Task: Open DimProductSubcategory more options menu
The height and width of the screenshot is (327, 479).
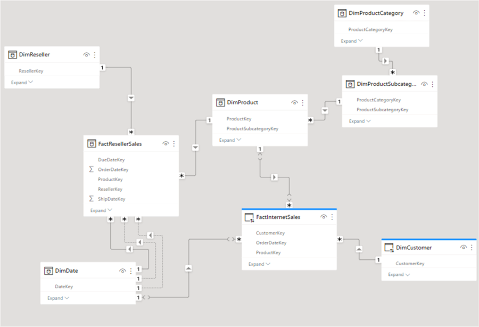Action: pyautogui.click(x=433, y=84)
